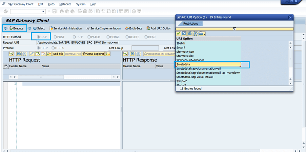Click the lock icon next to Add File
The width and height of the screenshot is (306, 152).
(49, 53)
